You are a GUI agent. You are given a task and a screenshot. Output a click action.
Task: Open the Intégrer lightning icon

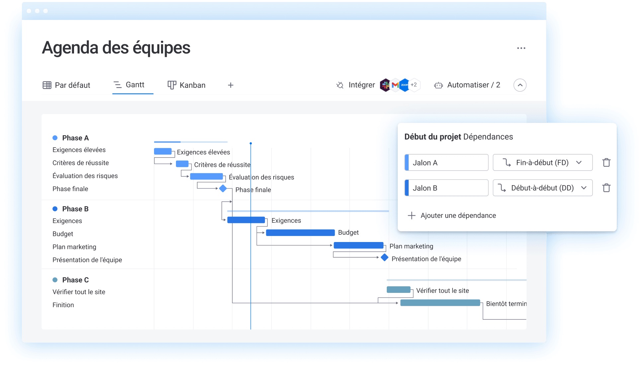pyautogui.click(x=339, y=85)
